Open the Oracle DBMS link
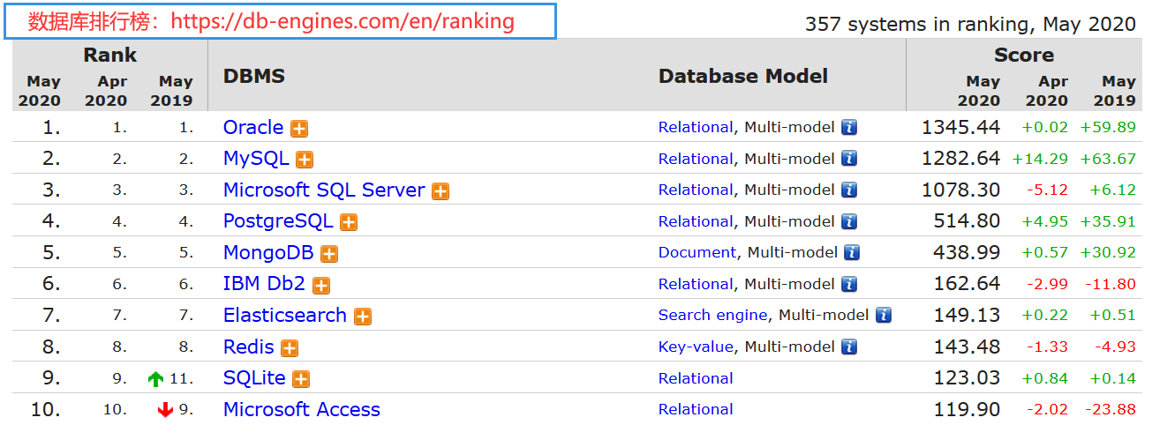The width and height of the screenshot is (1152, 425). [253, 127]
